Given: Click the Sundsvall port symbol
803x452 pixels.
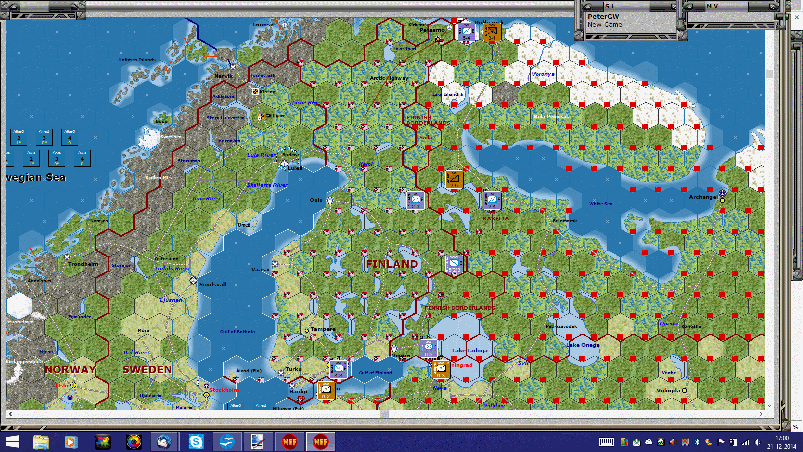Looking at the screenshot, I should coord(193,281).
